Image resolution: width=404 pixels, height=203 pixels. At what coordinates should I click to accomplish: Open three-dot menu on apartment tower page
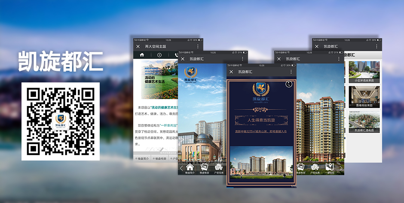point(339,59)
